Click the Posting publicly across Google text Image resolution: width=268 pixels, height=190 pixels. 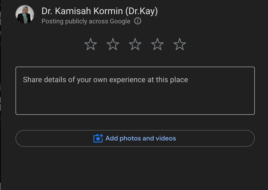86,21
